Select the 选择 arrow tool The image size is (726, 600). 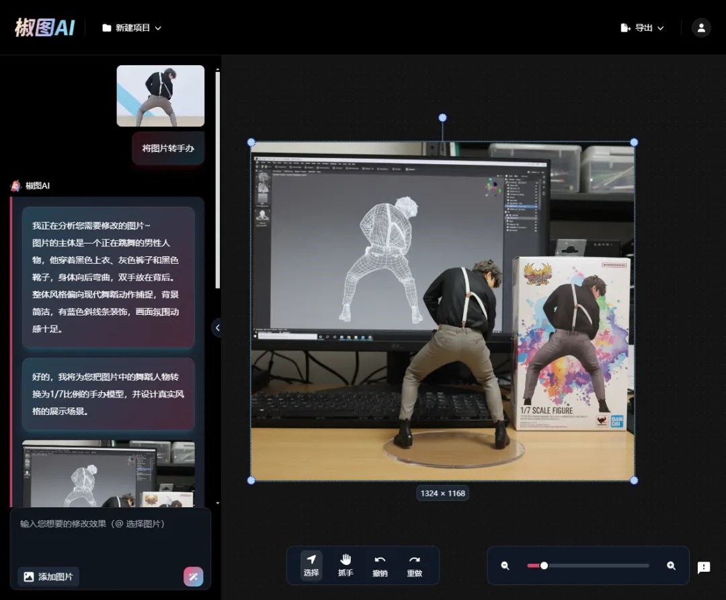pos(311,565)
